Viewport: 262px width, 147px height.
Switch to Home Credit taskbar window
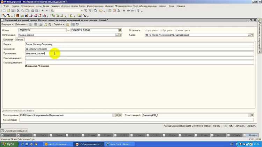coord(119,144)
